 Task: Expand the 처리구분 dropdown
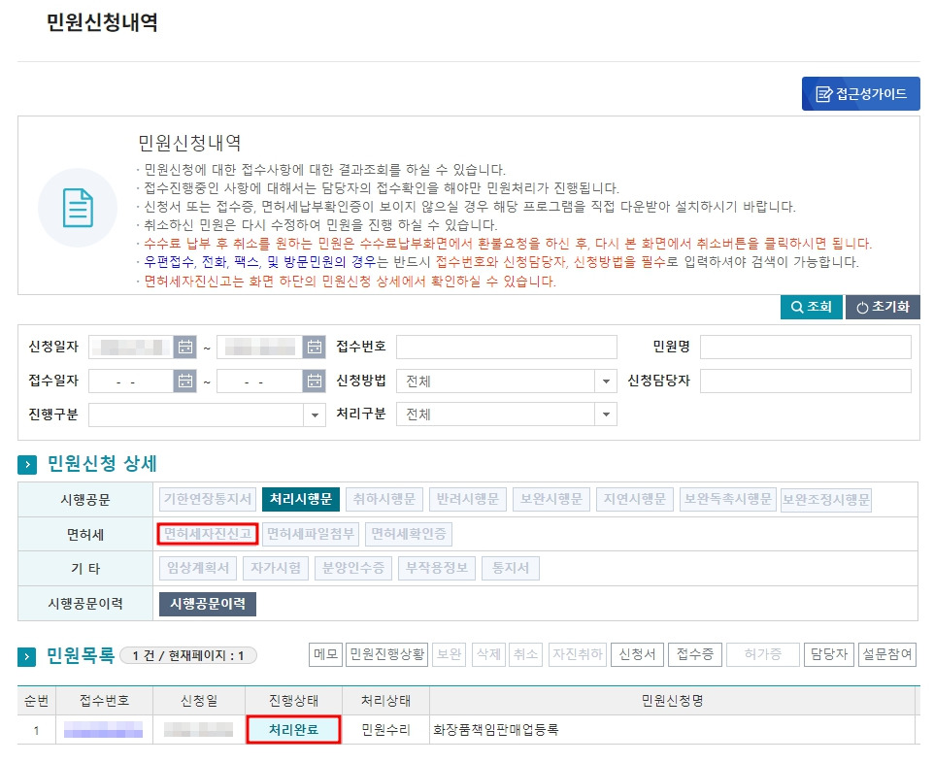click(x=606, y=415)
